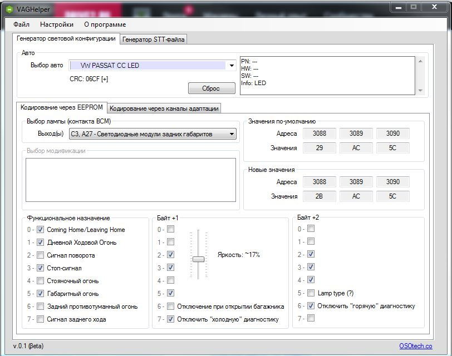Screen dimensions: 452x356
Task: Toggle Coming Home/Leaving Home checkbox
Action: coord(41,229)
